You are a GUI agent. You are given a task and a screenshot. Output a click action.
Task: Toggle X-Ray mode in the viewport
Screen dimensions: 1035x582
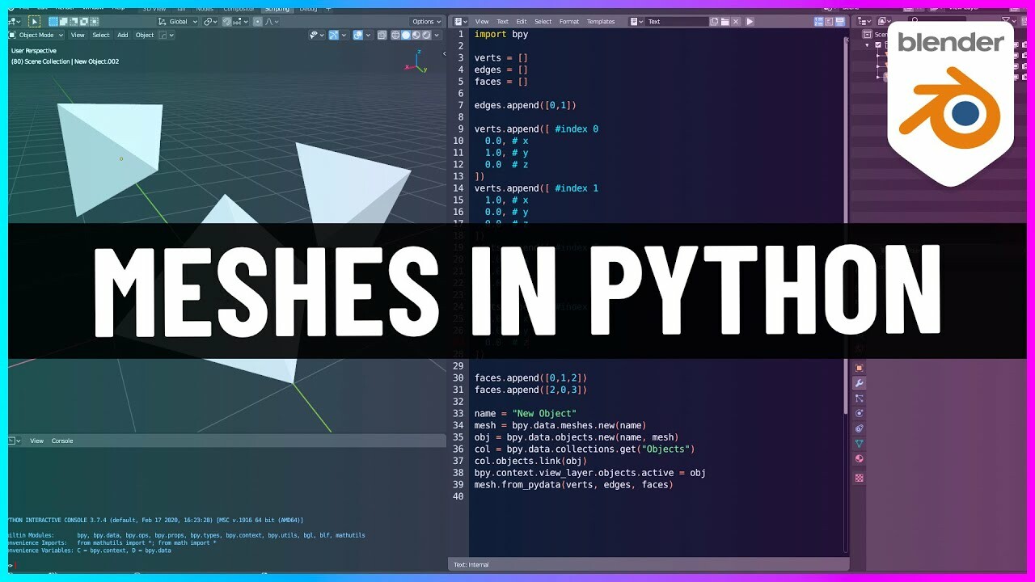[381, 35]
